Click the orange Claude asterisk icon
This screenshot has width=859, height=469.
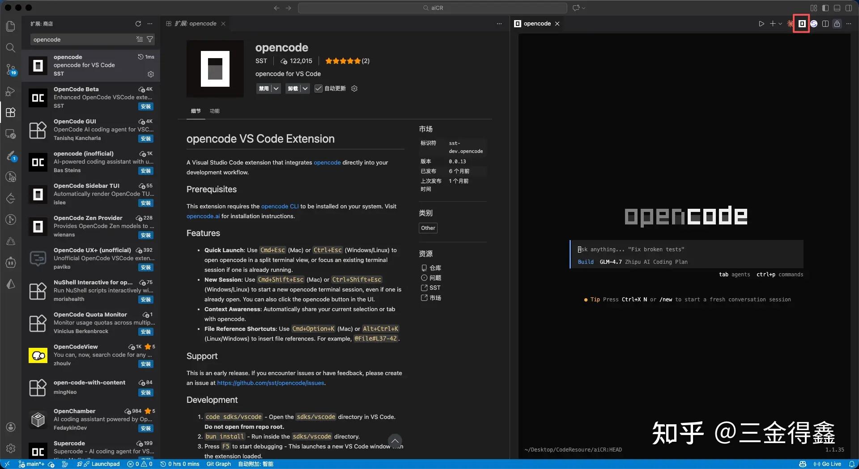click(791, 24)
